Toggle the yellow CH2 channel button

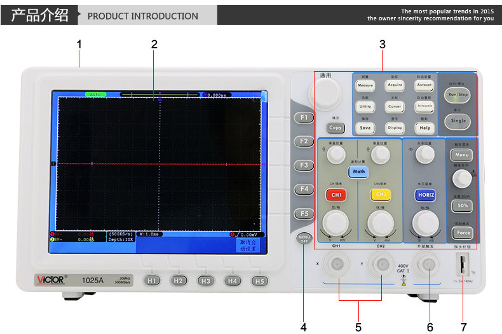381,195
